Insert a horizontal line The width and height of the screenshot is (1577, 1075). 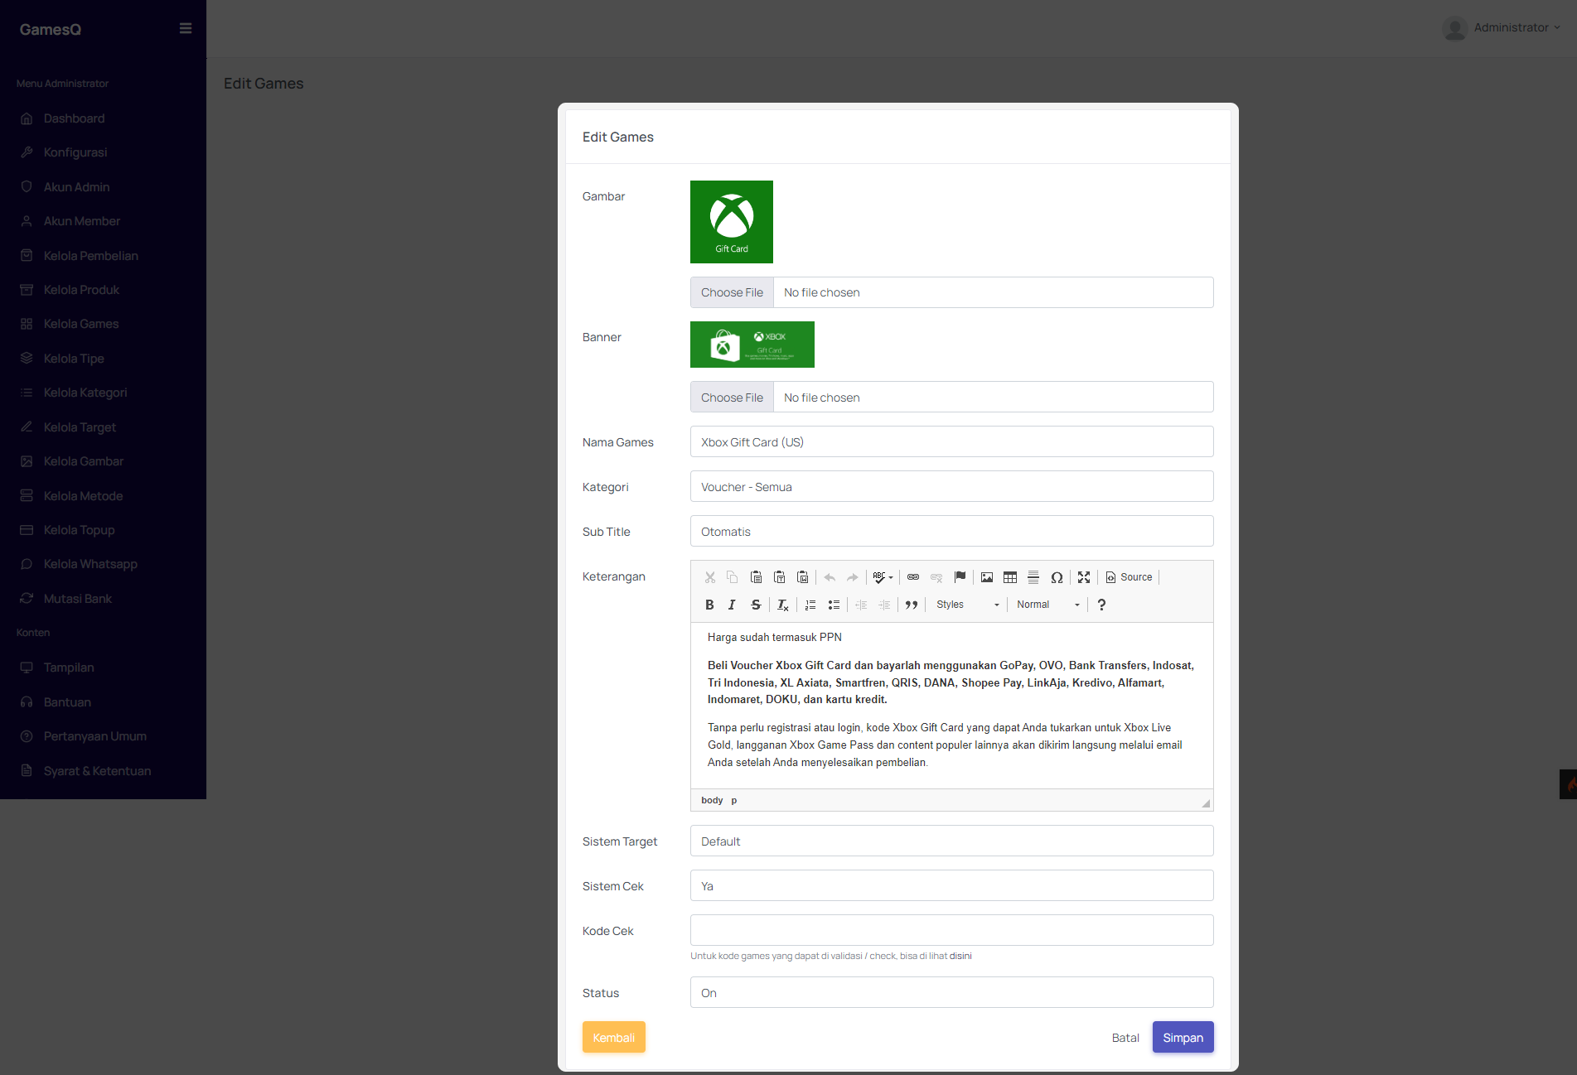(1033, 577)
